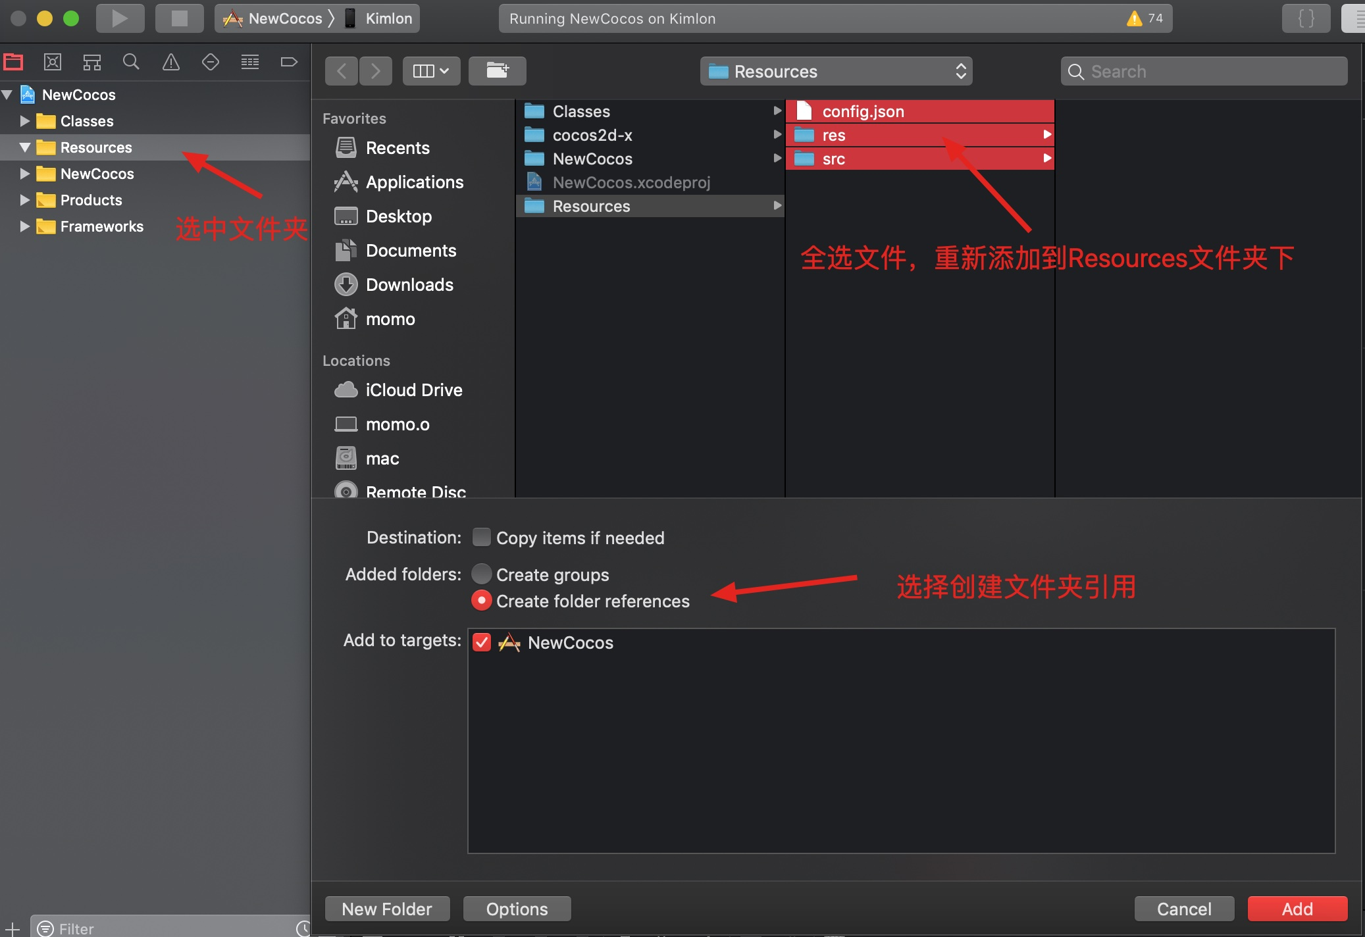Enable Copy items if needed checkbox

pos(482,538)
